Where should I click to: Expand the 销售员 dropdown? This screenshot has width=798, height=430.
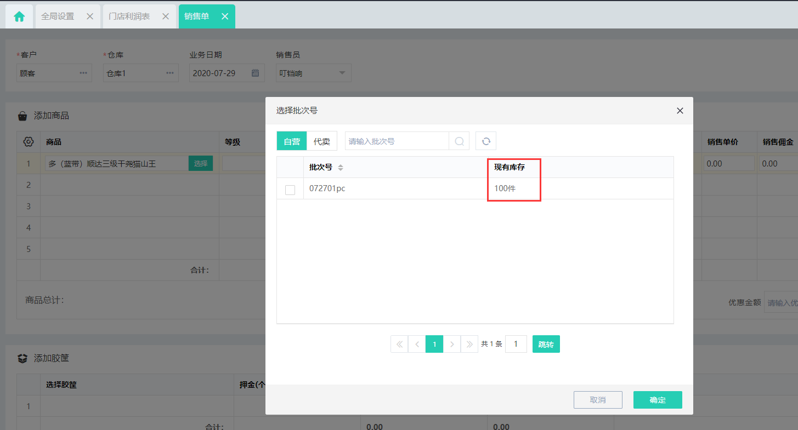(x=342, y=73)
